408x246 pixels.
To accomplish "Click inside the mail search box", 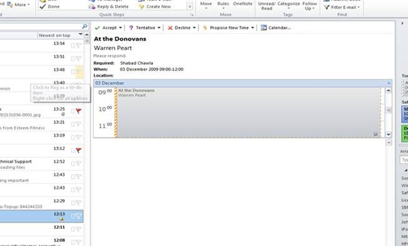I will tap(40, 26).
